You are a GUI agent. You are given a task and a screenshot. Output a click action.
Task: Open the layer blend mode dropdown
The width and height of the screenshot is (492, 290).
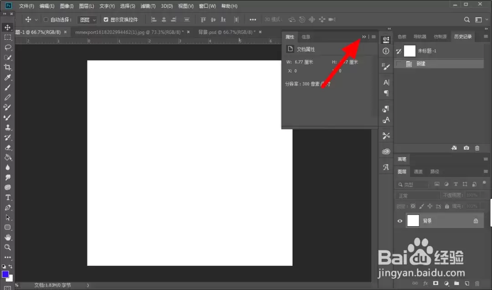coord(417,196)
